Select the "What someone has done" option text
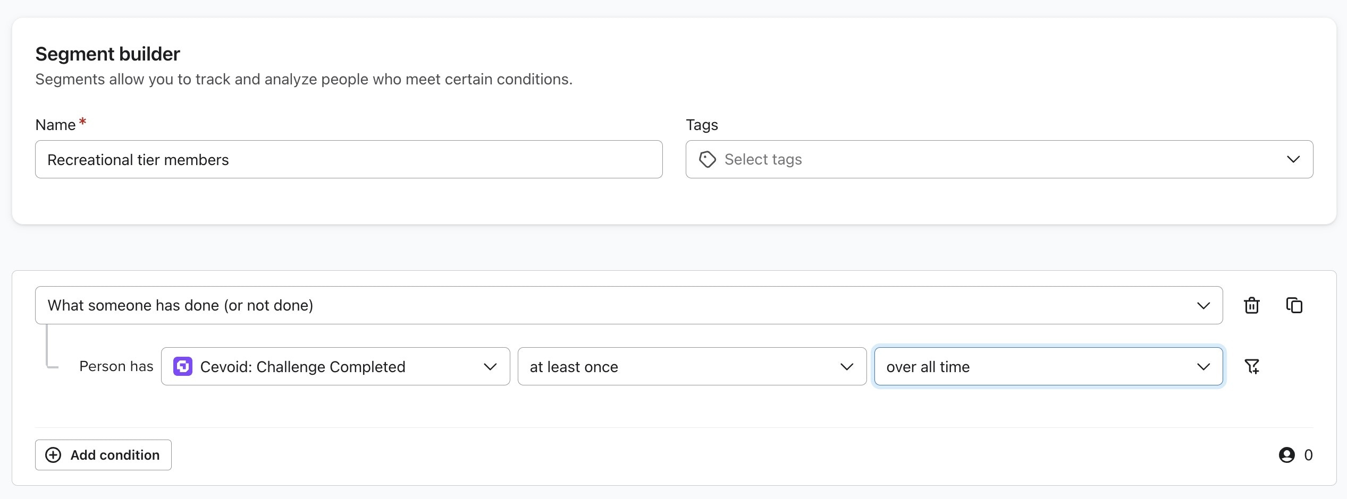Screen dimensions: 1347x499 click(x=180, y=306)
